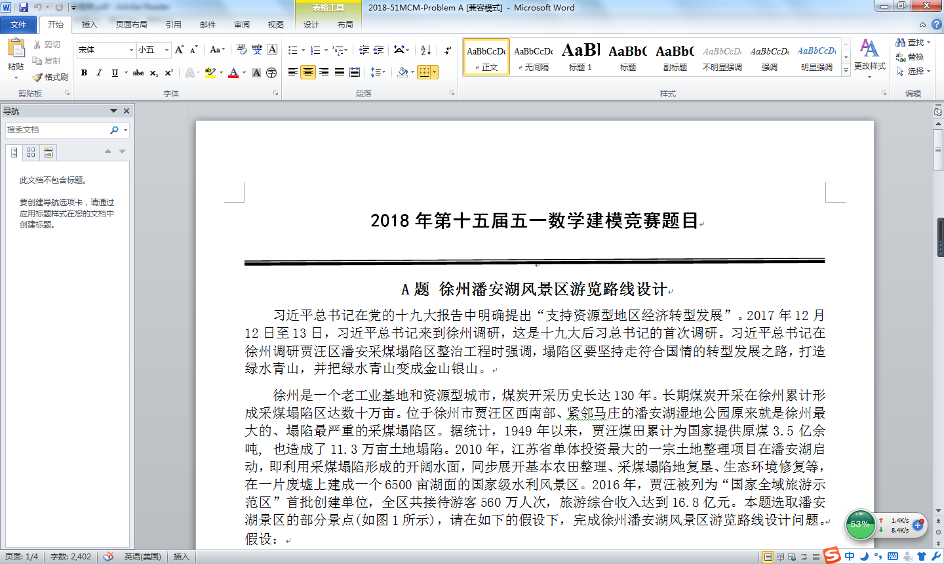Toggle Bold formatting
944x564 pixels.
[84, 73]
